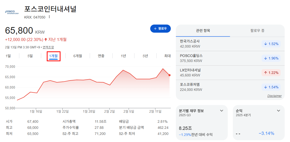Show the 최대 maximum range chart
Image resolution: width=290 pixels, height=142 pixels.
pos(167,56)
